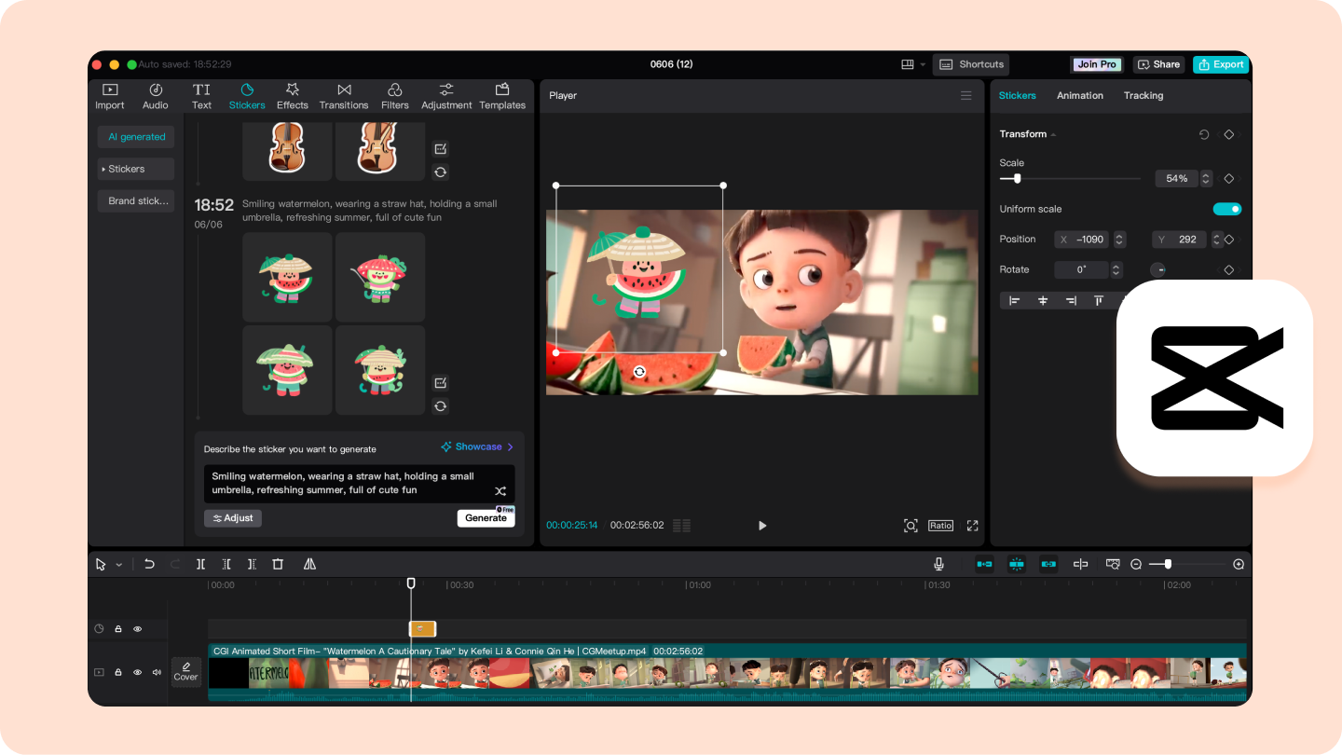Open the Transitions tab
The width and height of the screenshot is (1342, 755).
[x=344, y=96]
